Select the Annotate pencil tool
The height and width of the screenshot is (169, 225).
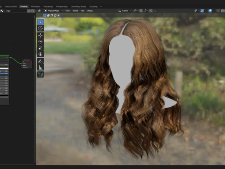[40, 61]
